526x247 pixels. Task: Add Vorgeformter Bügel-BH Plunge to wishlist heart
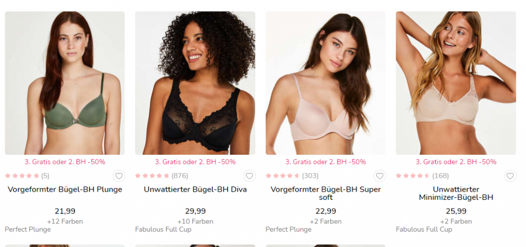[119, 176]
